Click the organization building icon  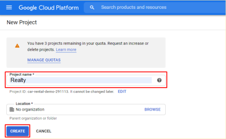(12, 109)
